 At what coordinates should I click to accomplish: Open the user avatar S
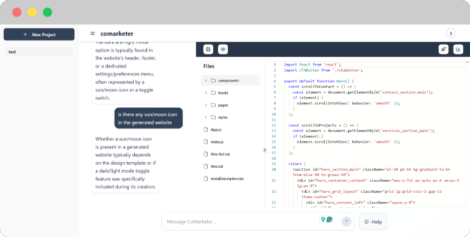pos(451,33)
